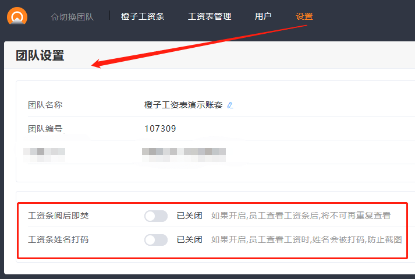415x279 pixels.
Task: Click the 工资条阅后即焚 label
Action: [58, 216]
